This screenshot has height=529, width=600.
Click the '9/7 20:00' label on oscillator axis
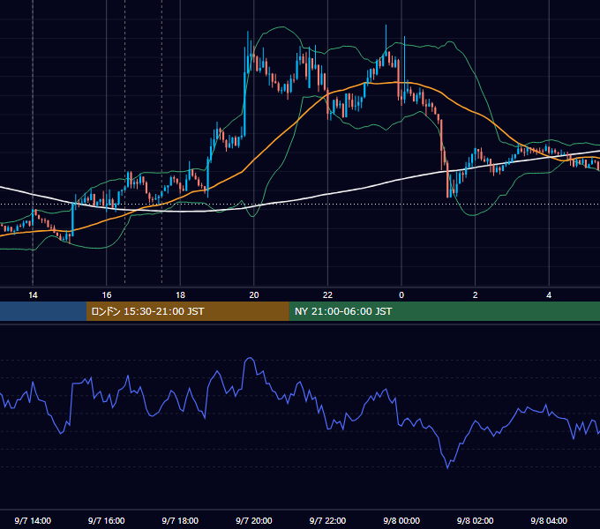[254, 520]
